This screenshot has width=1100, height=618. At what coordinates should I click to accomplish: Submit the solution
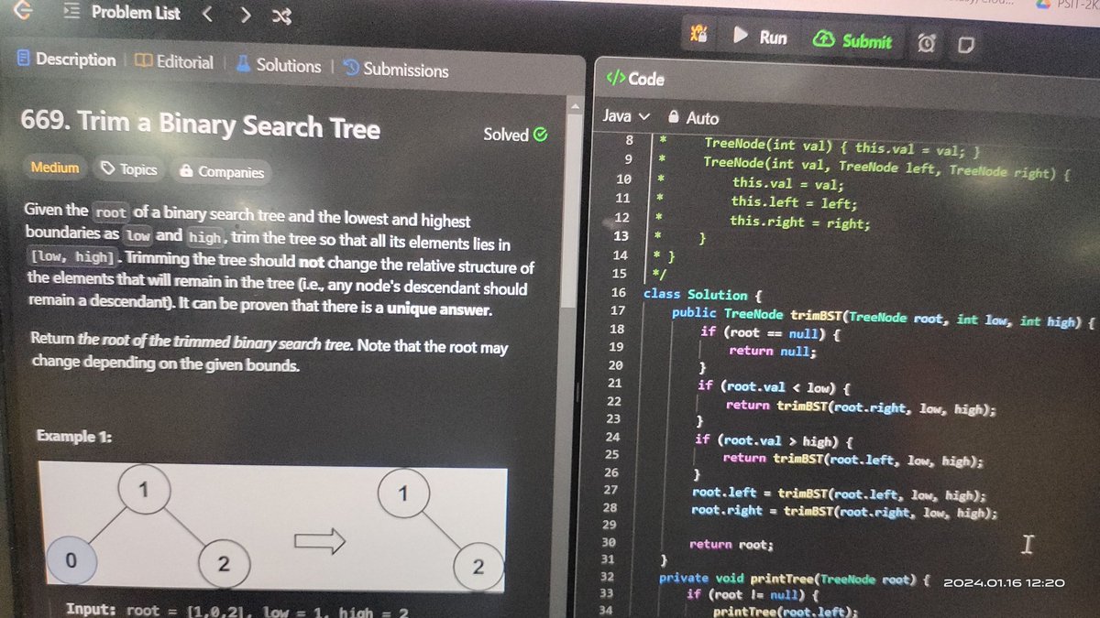coord(852,40)
